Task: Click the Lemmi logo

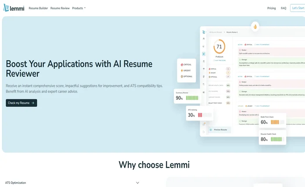Action: [x=14, y=8]
